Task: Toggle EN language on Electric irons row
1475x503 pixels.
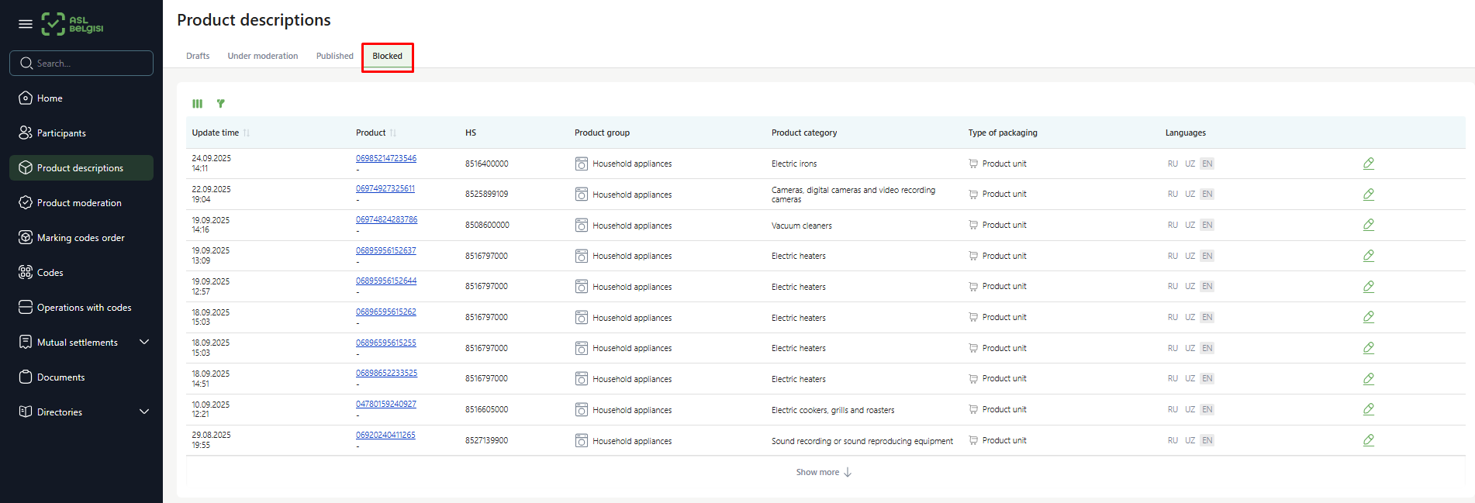Action: [1207, 164]
